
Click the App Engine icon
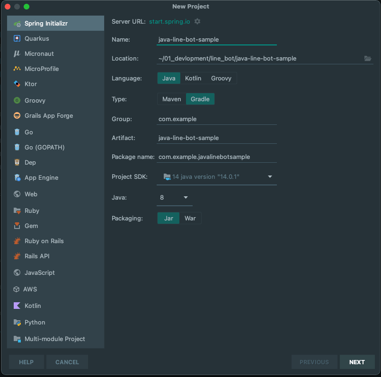[17, 177]
